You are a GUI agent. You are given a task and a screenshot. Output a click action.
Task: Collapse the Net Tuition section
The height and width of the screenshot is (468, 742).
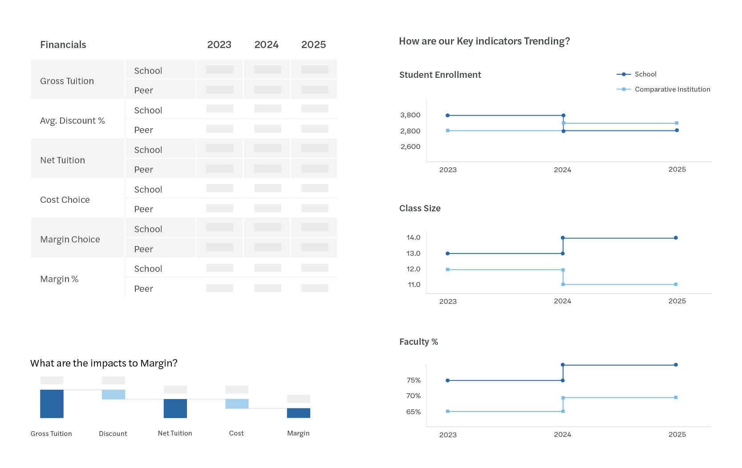tap(63, 160)
